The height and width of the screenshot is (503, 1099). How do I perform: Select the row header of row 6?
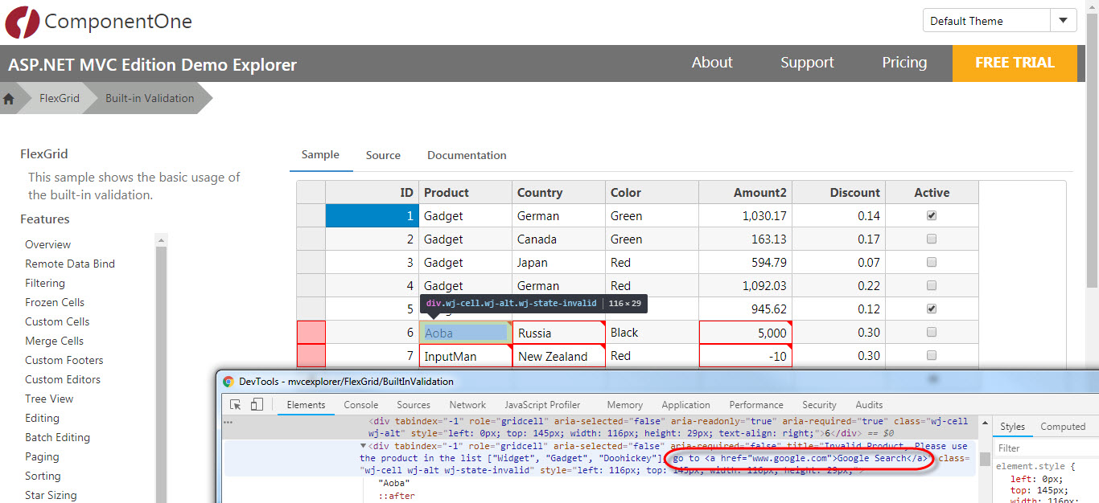click(311, 333)
